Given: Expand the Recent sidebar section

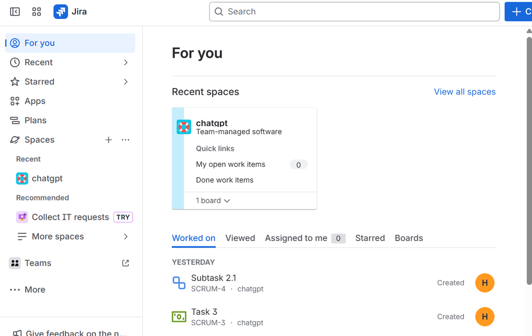Looking at the screenshot, I should (x=126, y=62).
